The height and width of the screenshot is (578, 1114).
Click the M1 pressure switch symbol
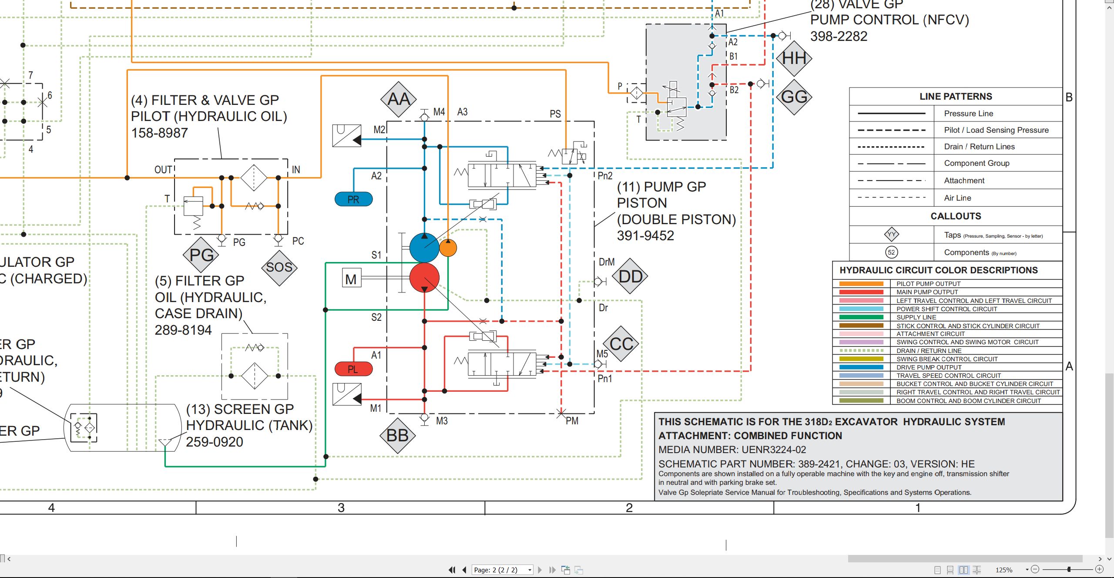[x=347, y=394]
